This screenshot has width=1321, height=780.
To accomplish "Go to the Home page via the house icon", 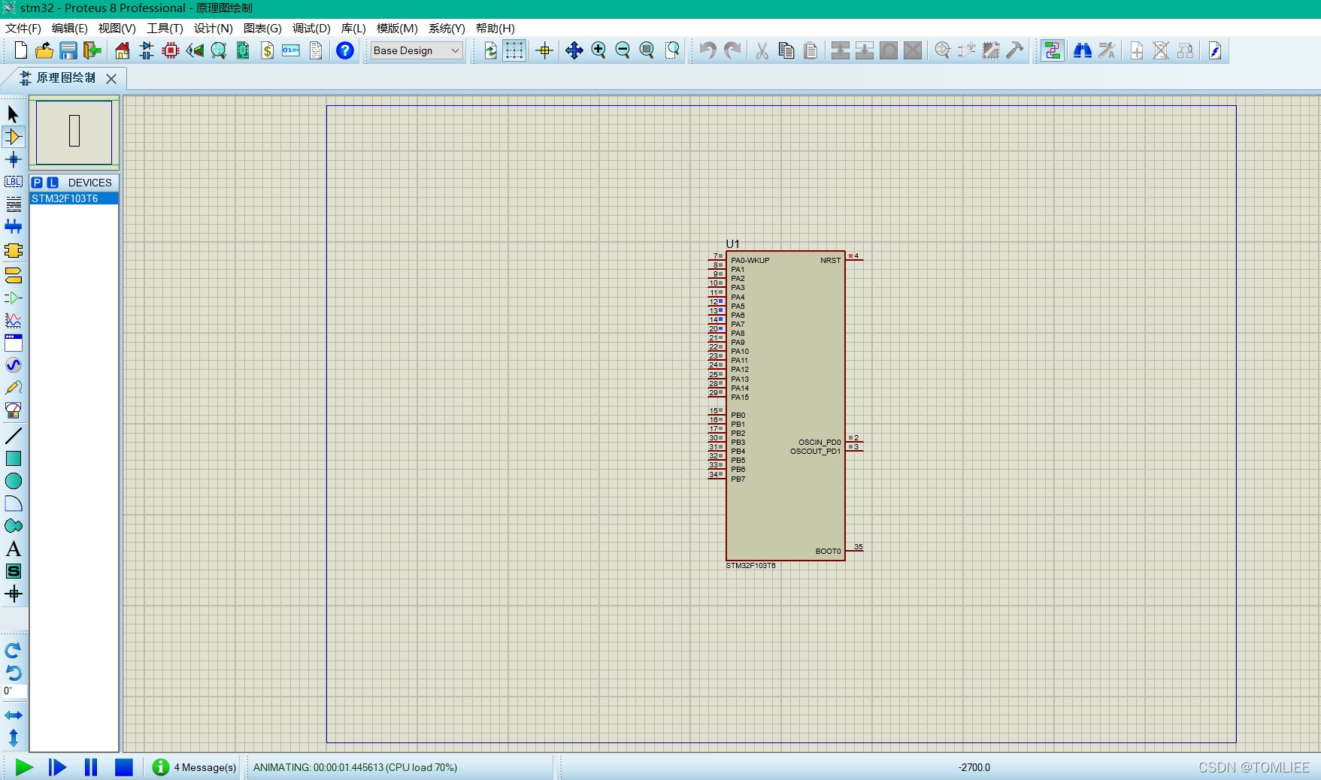I will [123, 50].
